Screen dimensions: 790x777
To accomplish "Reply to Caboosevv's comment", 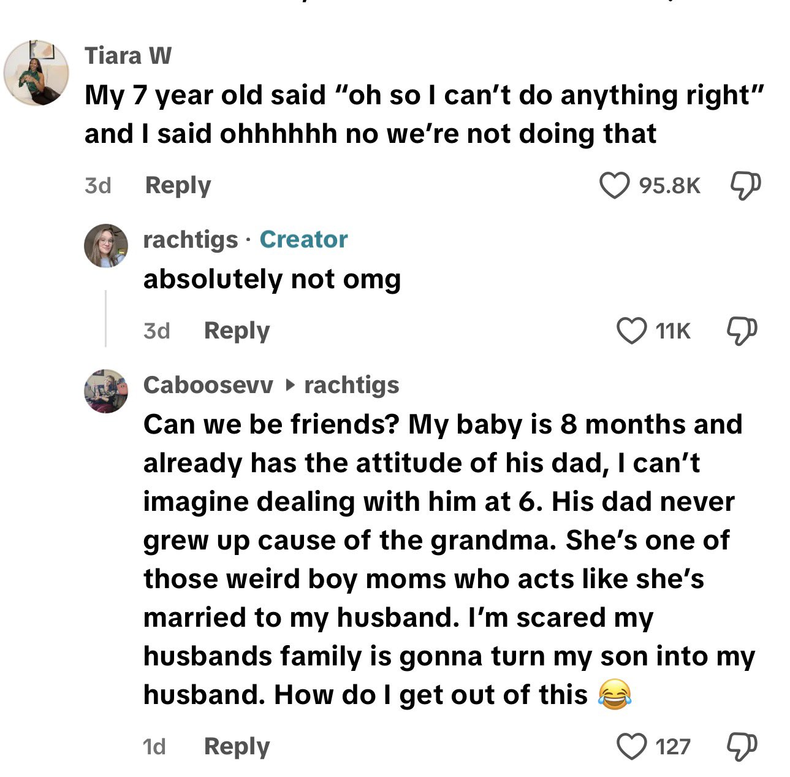I will [237, 746].
